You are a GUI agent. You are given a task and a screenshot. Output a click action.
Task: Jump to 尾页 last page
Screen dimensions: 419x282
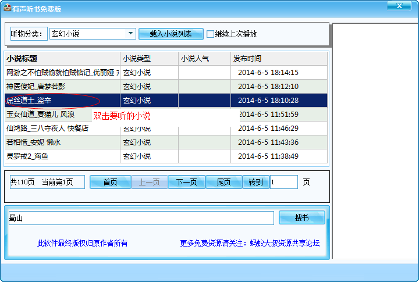pos(223,182)
